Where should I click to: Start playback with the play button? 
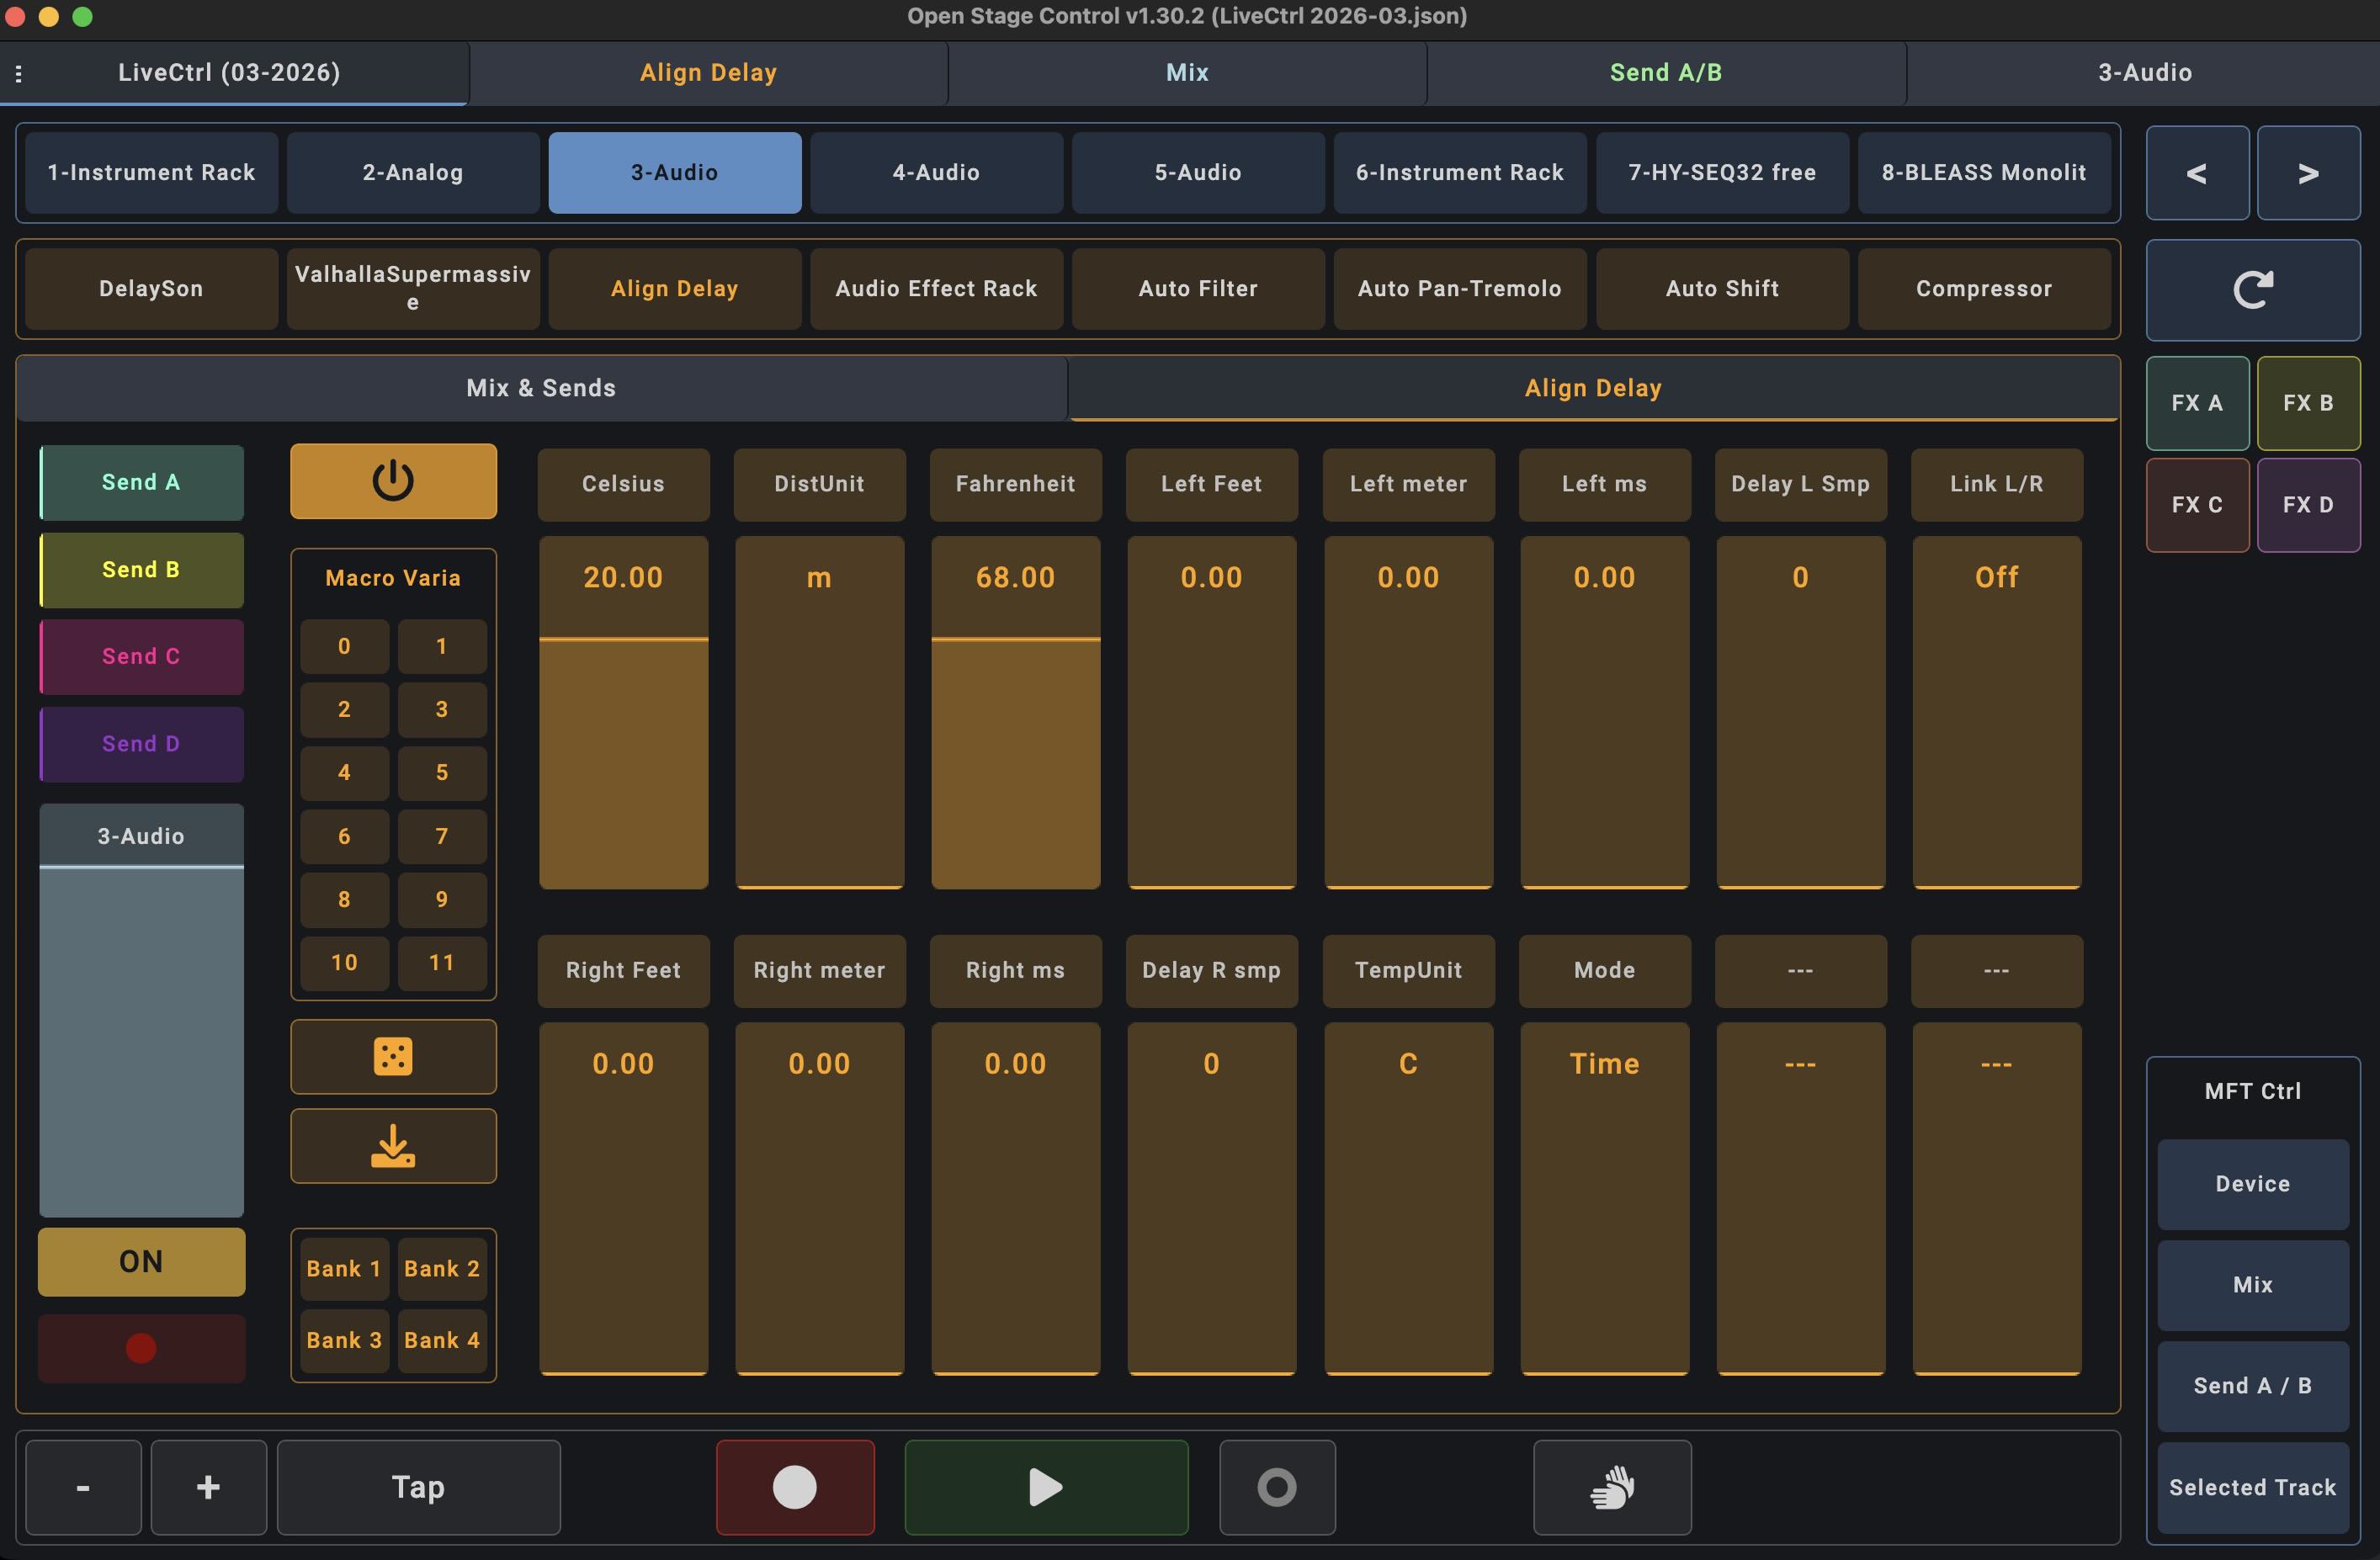pos(1045,1486)
